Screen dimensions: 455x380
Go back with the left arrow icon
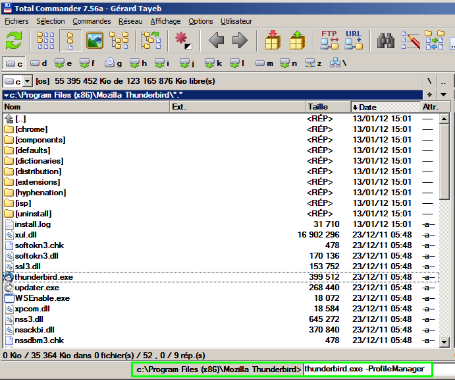[x=216, y=41]
